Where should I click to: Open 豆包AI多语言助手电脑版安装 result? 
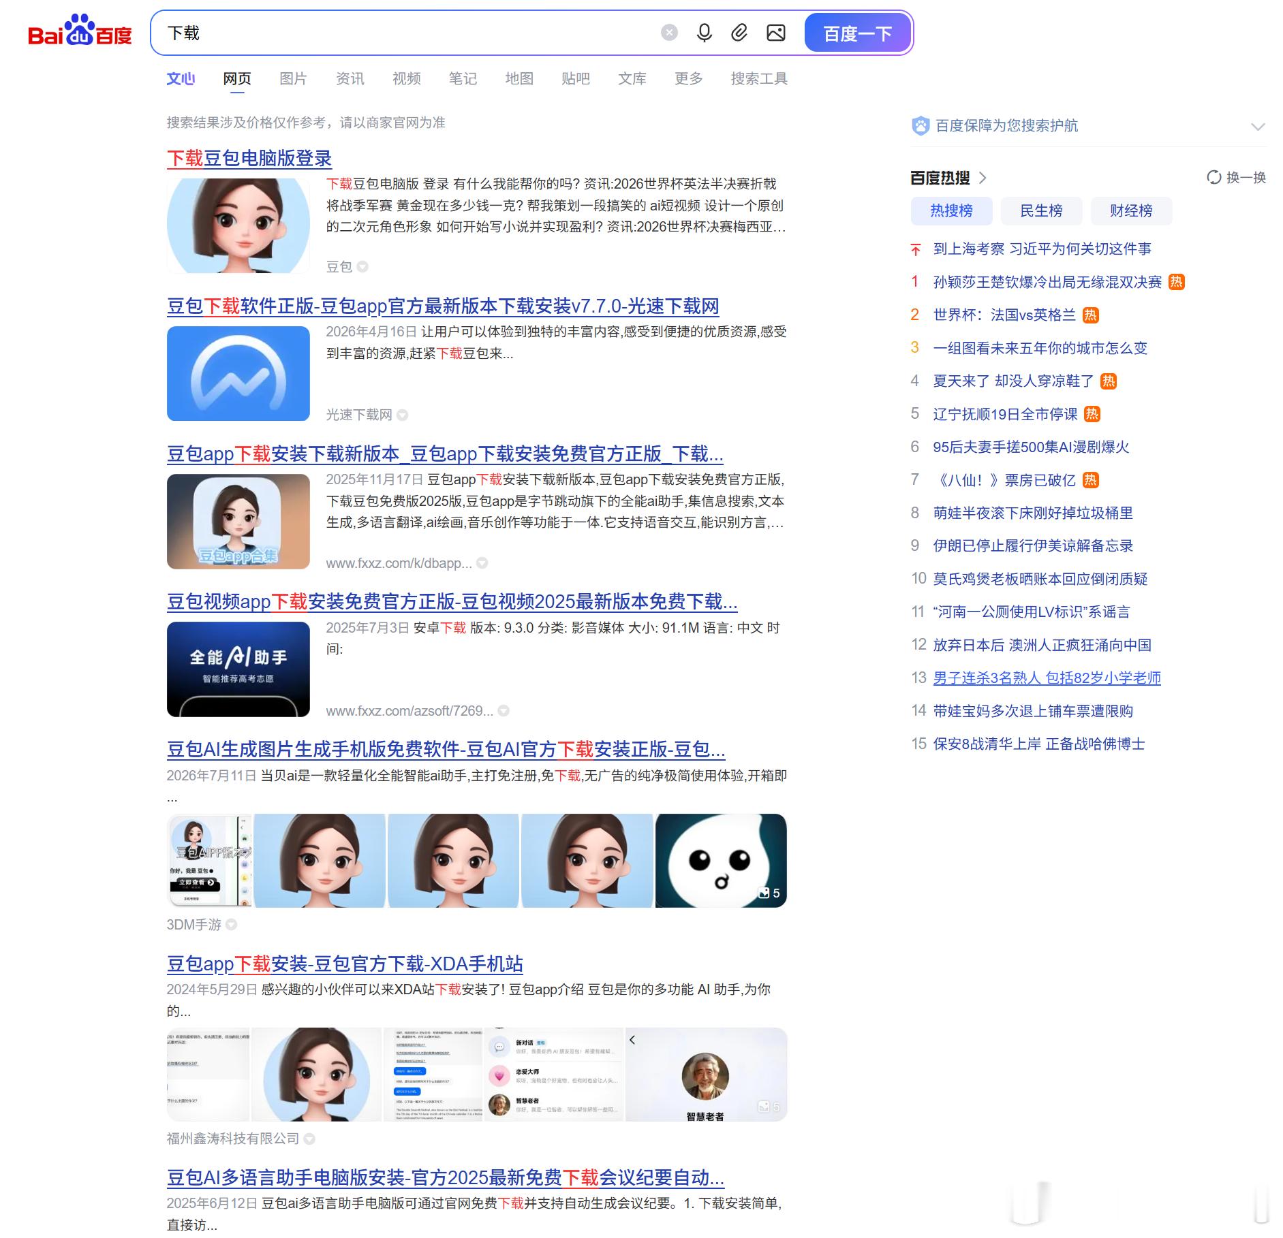446,1178
